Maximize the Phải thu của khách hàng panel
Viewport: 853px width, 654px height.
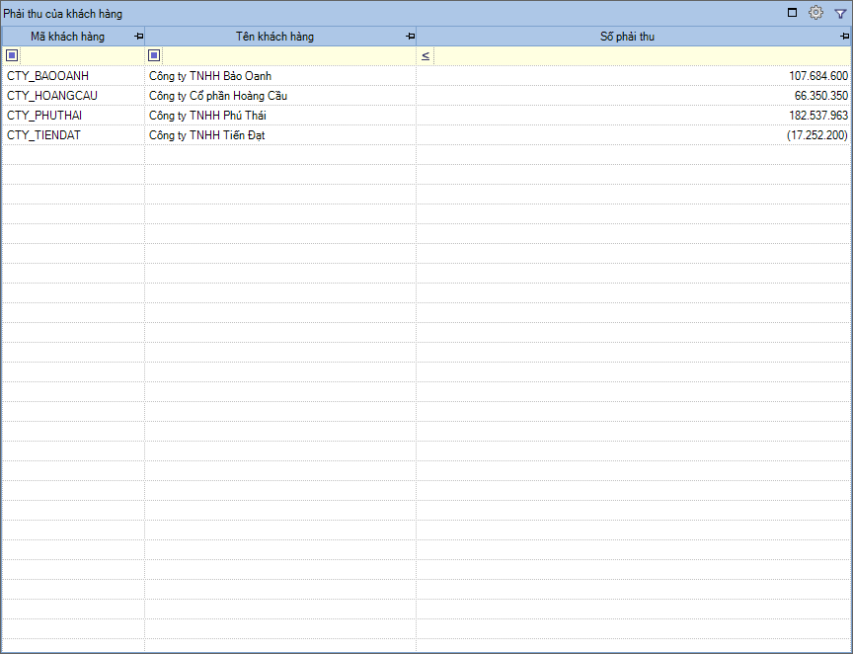click(792, 13)
